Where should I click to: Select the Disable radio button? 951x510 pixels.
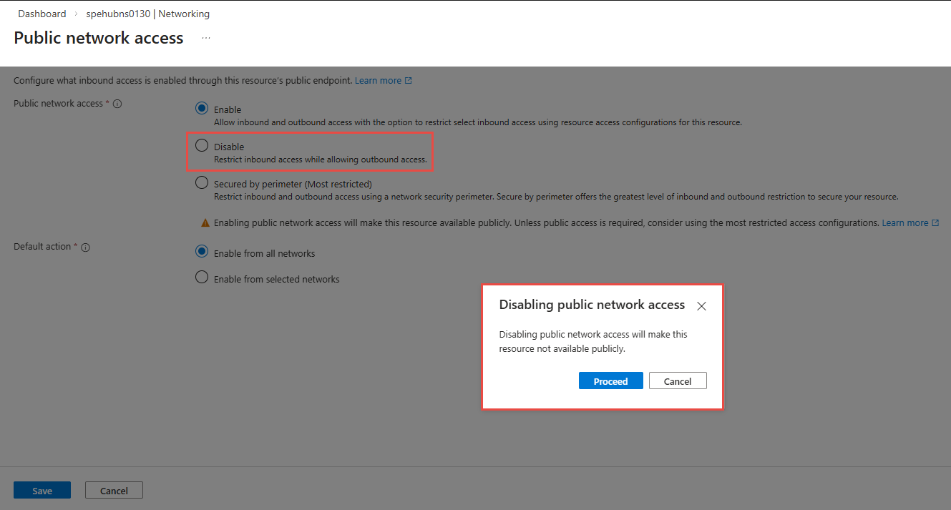click(x=202, y=146)
